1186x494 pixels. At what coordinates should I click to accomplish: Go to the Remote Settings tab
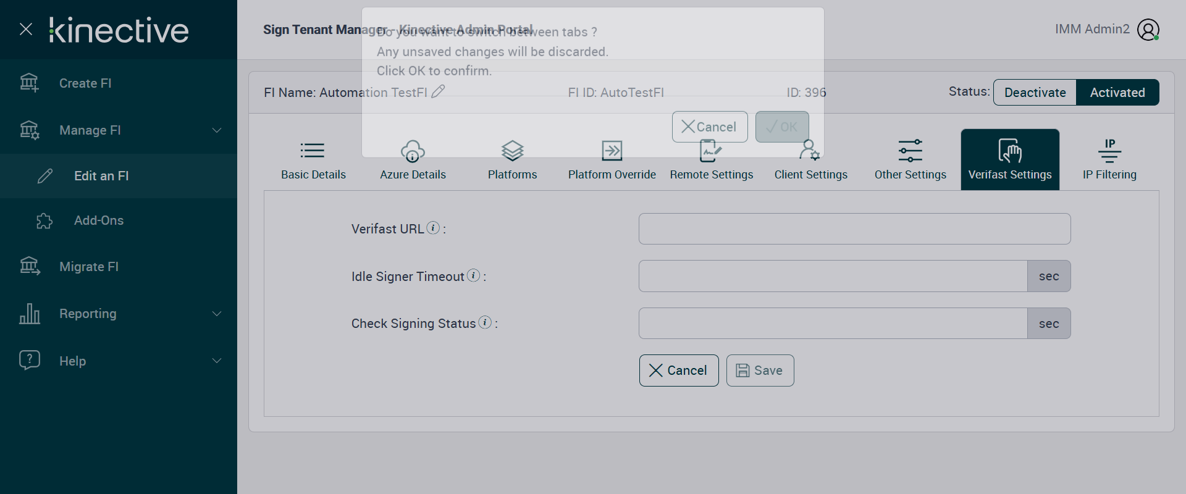[712, 159]
